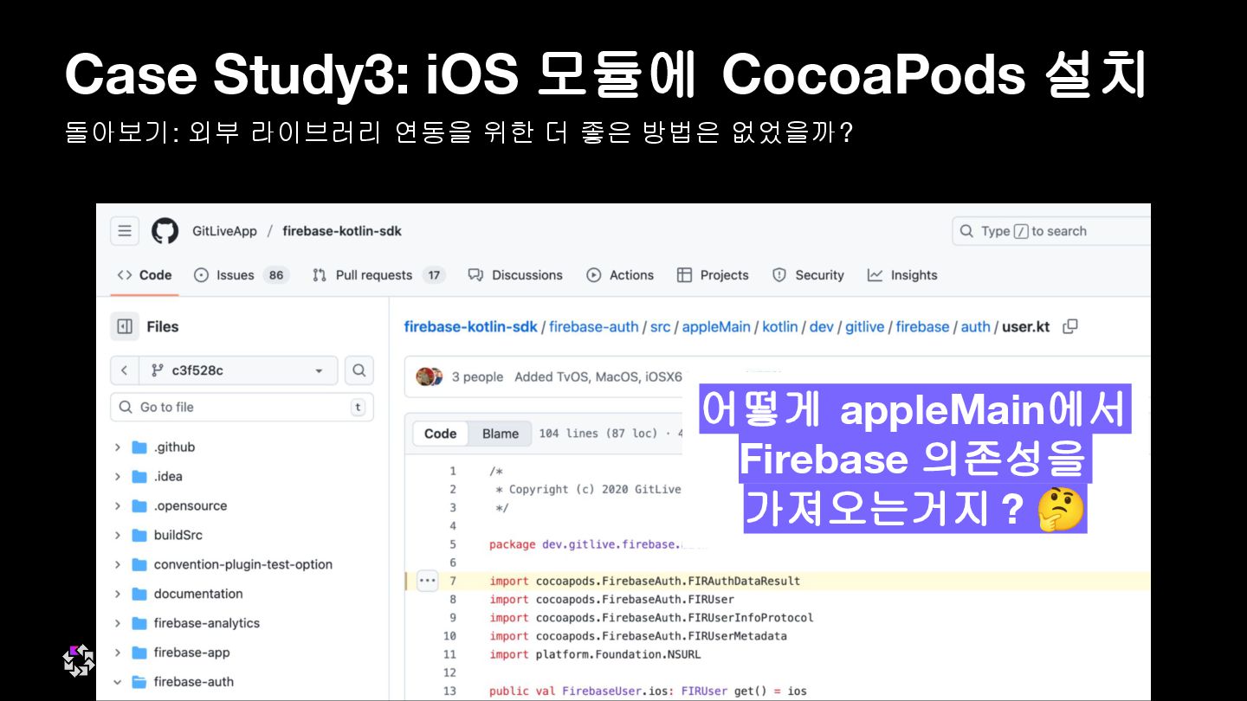The height and width of the screenshot is (701, 1247).
Task: Open the GitLiveApp owner link
Action: [x=224, y=231]
